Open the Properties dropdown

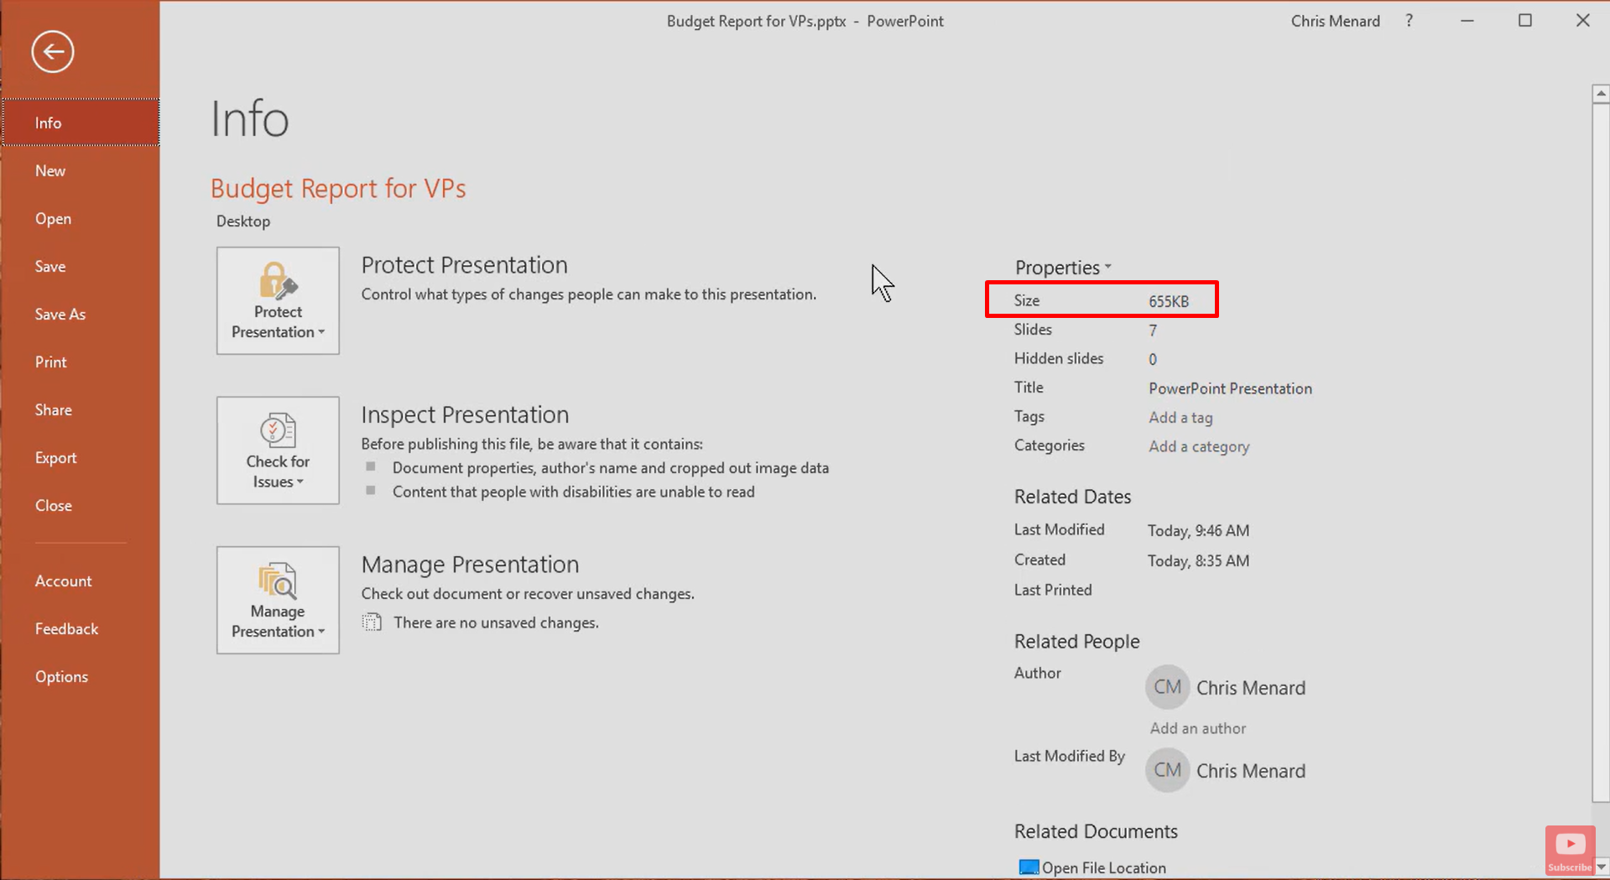pos(1107,267)
